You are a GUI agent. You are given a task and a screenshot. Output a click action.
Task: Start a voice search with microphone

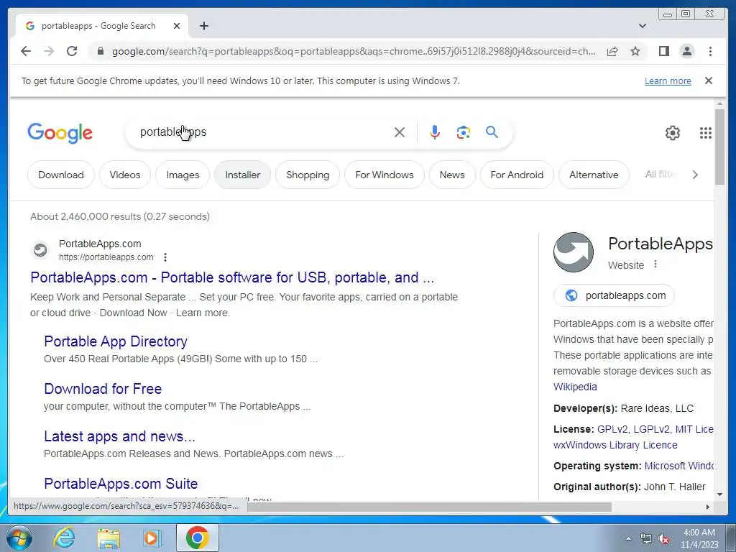(435, 132)
